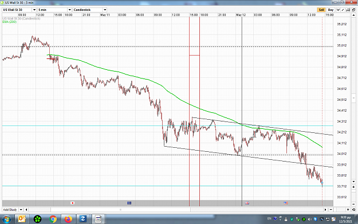Screen dimensions: 358x224
Task: Click inside the US Wall St 30 instrument field
Action: (x=17, y=10)
